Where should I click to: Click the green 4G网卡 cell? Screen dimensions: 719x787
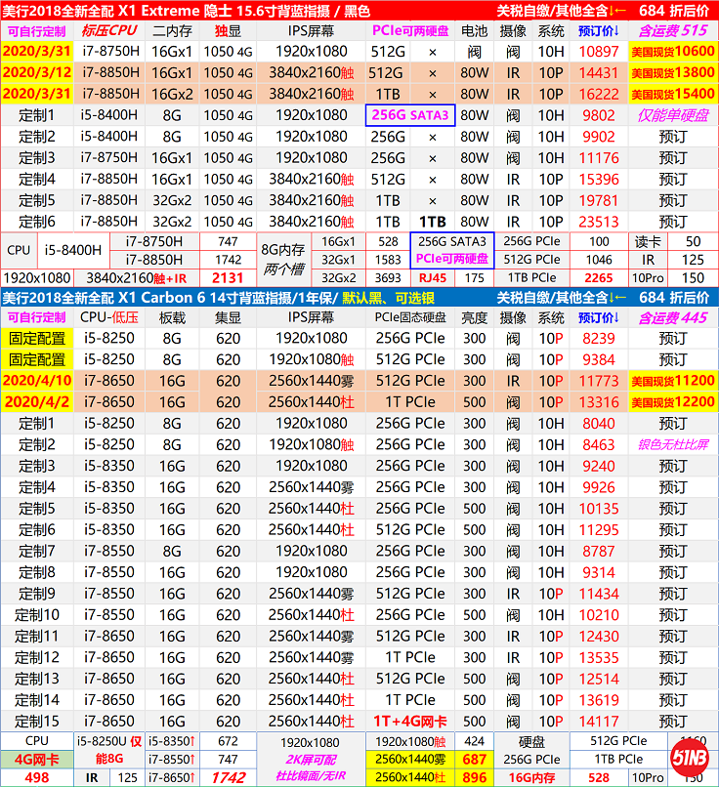point(36,759)
